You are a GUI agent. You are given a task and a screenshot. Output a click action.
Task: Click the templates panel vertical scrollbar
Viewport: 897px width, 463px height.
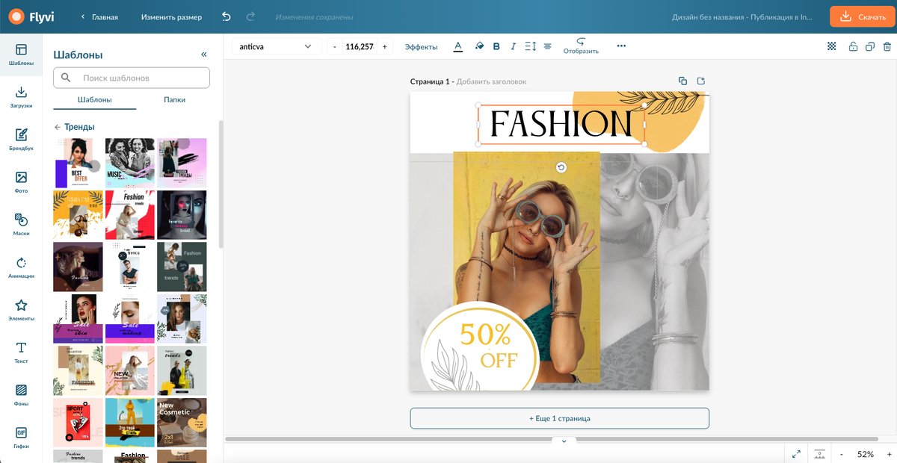pyautogui.click(x=221, y=184)
